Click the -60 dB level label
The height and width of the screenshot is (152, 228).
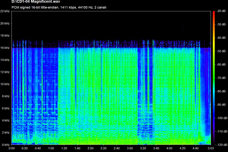221,65
